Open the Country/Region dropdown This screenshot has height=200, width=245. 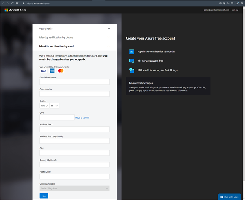tap(74, 188)
